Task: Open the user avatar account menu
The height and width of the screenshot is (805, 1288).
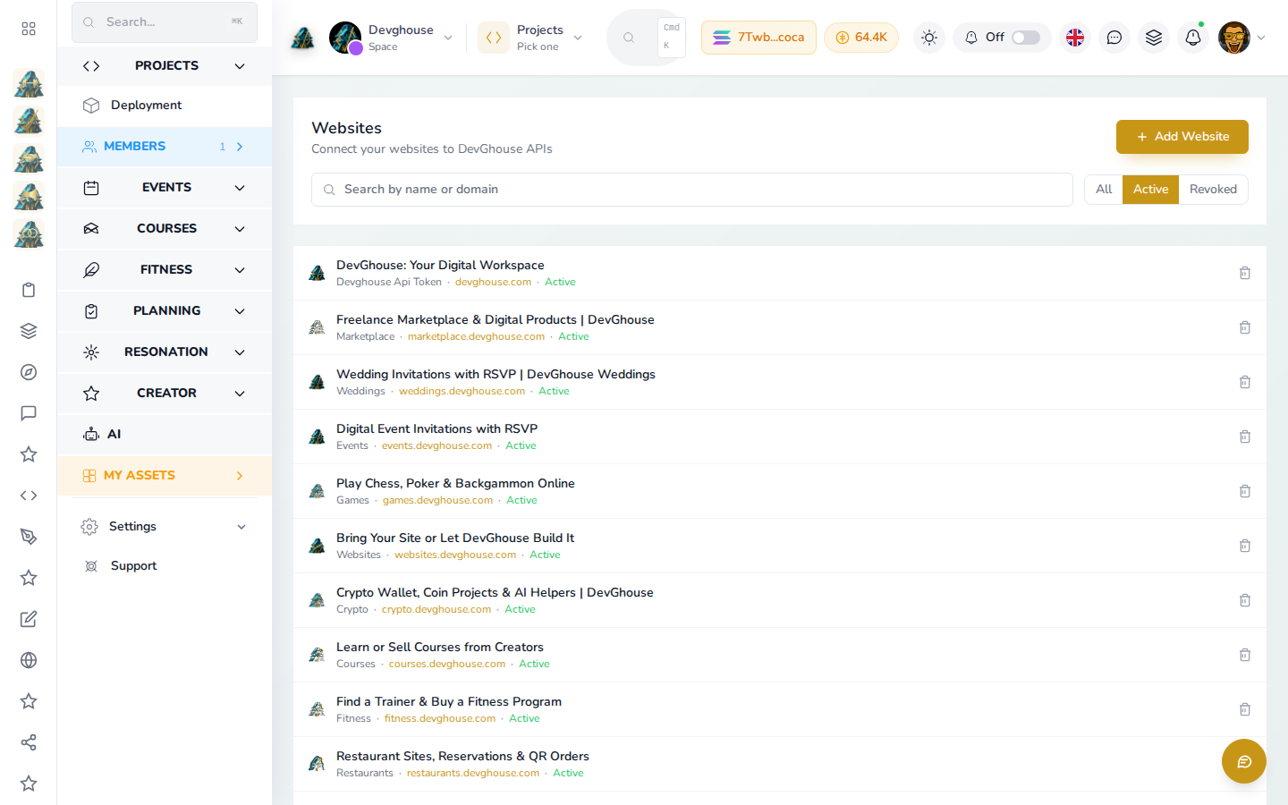Action: click(x=1241, y=38)
